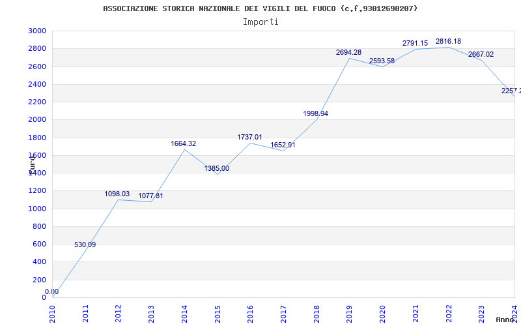Select the 0.00 data label
The width and height of the screenshot is (521, 326).
point(52,291)
